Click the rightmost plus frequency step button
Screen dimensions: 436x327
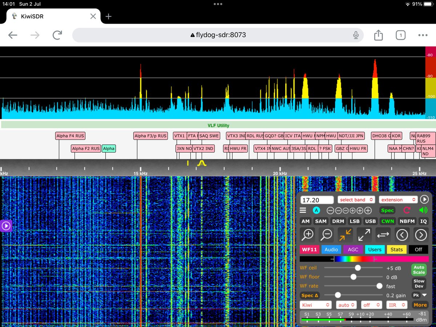coord(368,210)
